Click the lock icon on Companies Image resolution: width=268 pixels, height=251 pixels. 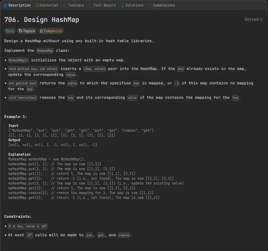point(41,31)
